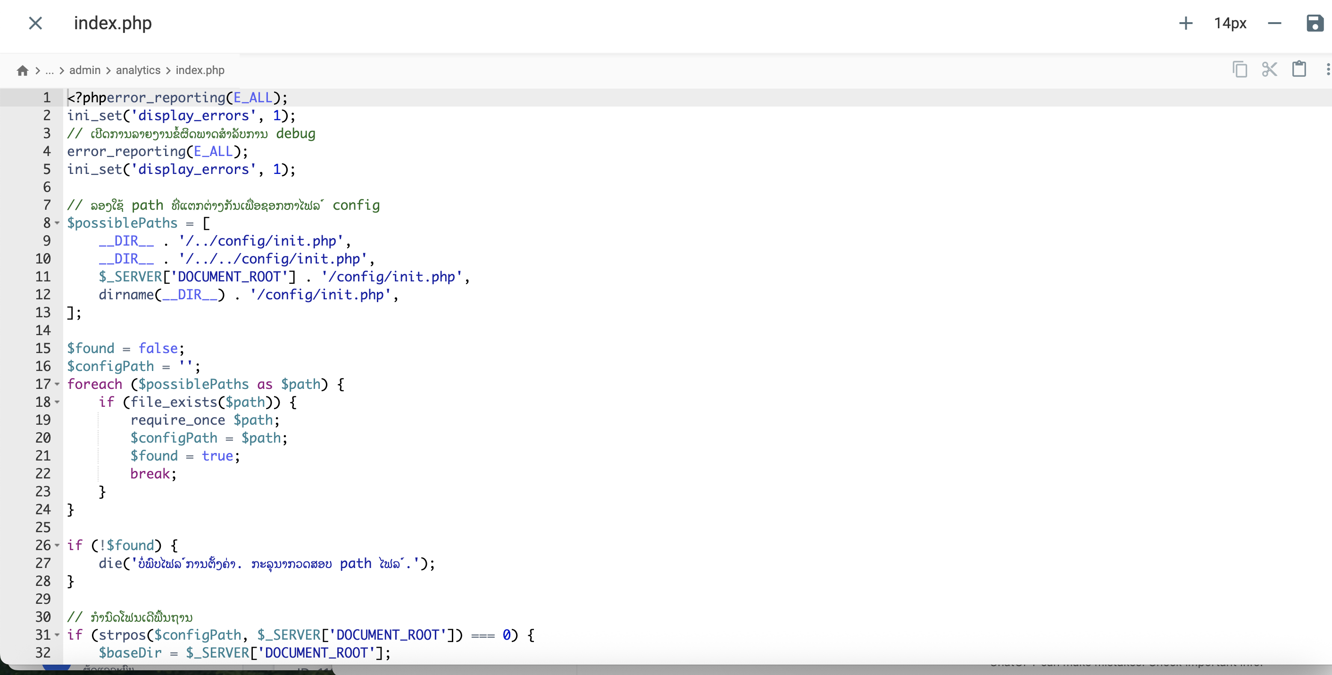Select line number 14 in the gutter
The height and width of the screenshot is (675, 1332).
43,330
